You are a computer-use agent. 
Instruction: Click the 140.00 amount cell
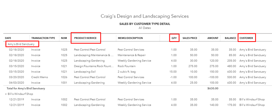tap(214, 105)
